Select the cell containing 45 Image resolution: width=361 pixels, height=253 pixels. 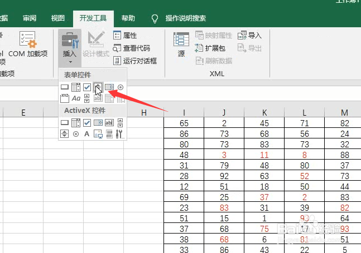264,123
